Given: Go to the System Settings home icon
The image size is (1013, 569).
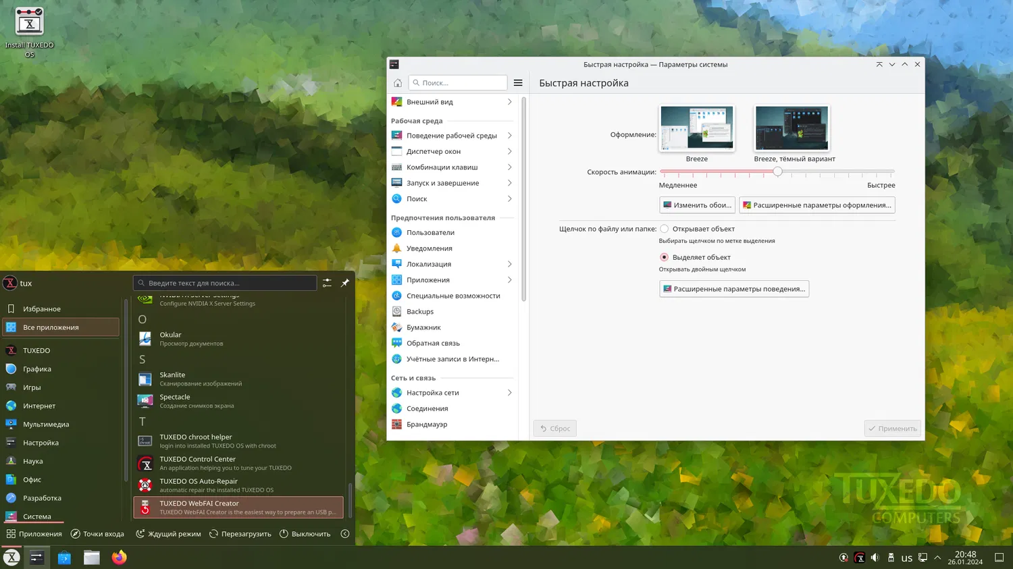Looking at the screenshot, I should pyautogui.click(x=398, y=83).
